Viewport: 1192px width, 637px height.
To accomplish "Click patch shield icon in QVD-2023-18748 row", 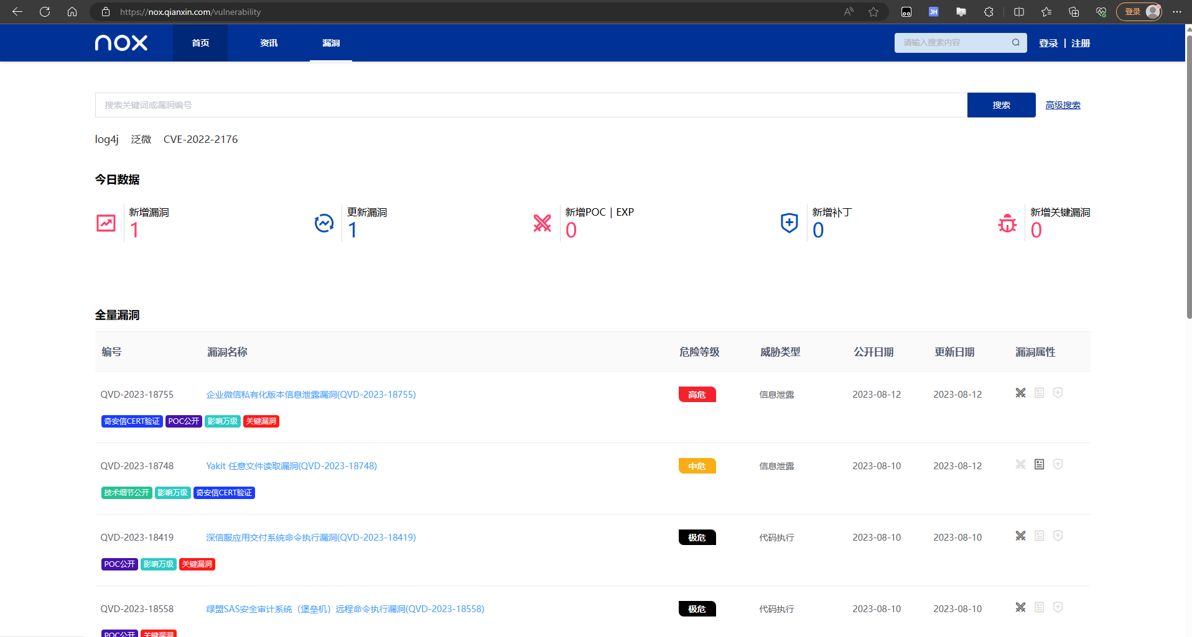I will pos(1058,464).
